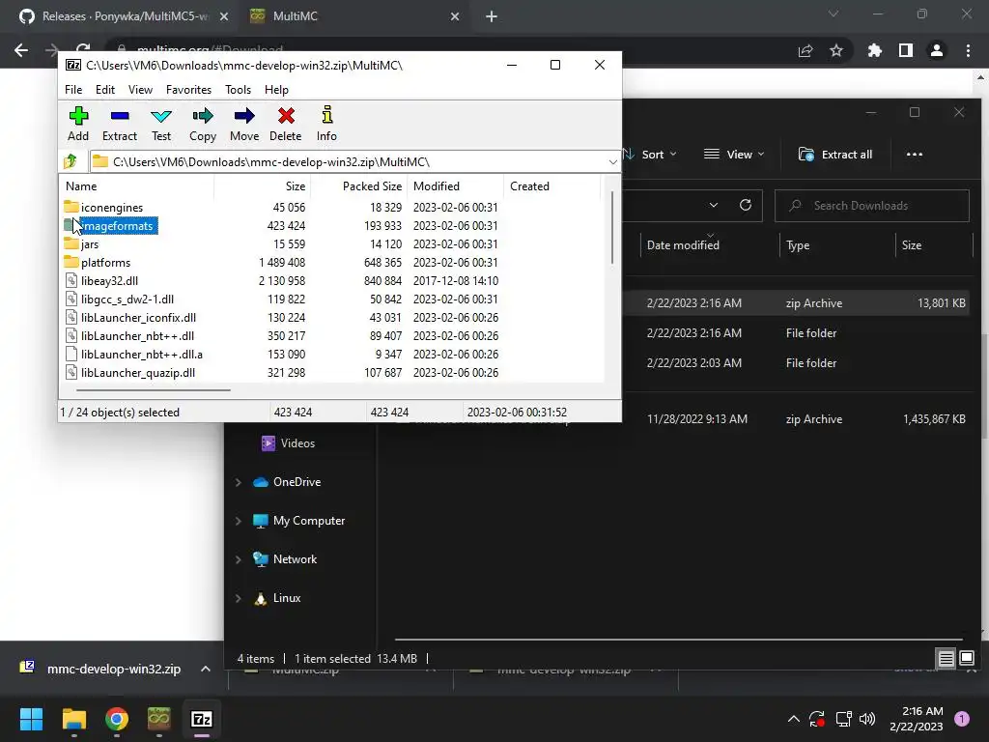Open the Edit menu in 7-Zip
The width and height of the screenshot is (989, 742).
pos(104,90)
